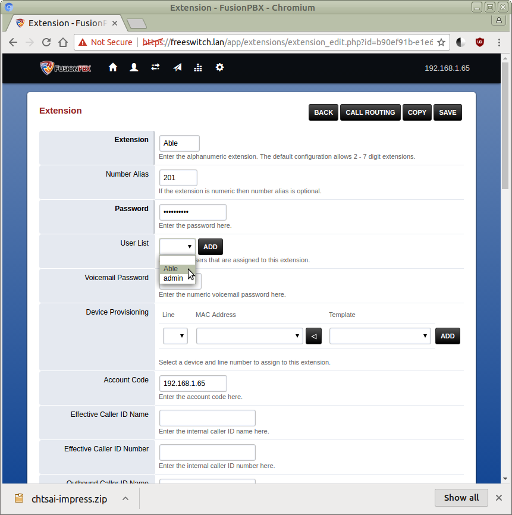This screenshot has width=512, height=515.
Task: Click Show all downloads button
Action: click(461, 498)
